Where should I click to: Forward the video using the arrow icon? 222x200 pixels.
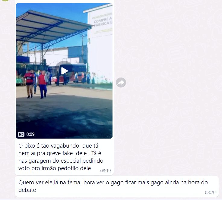pyautogui.click(x=121, y=83)
